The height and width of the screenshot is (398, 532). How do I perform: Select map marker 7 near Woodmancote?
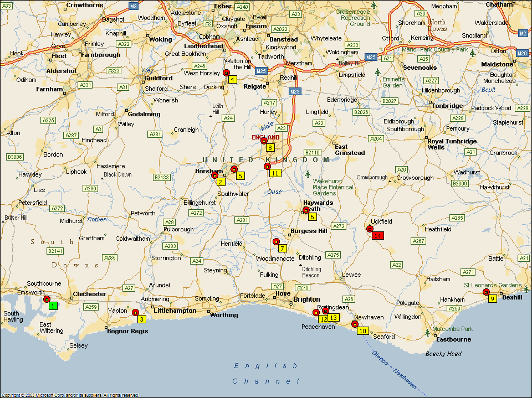click(x=282, y=248)
